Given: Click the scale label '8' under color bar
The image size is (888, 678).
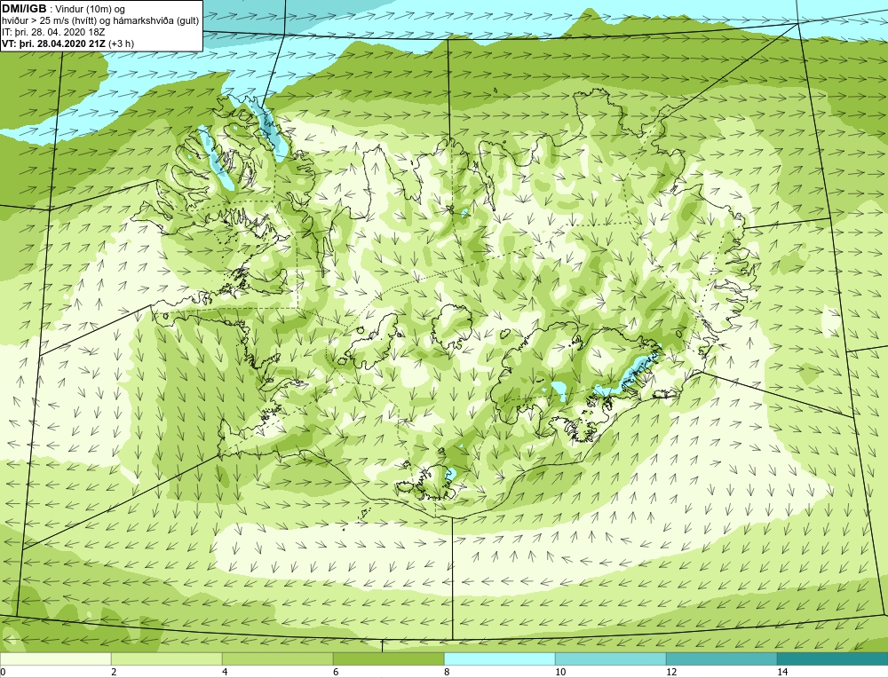Looking at the screenshot, I should (x=447, y=672).
